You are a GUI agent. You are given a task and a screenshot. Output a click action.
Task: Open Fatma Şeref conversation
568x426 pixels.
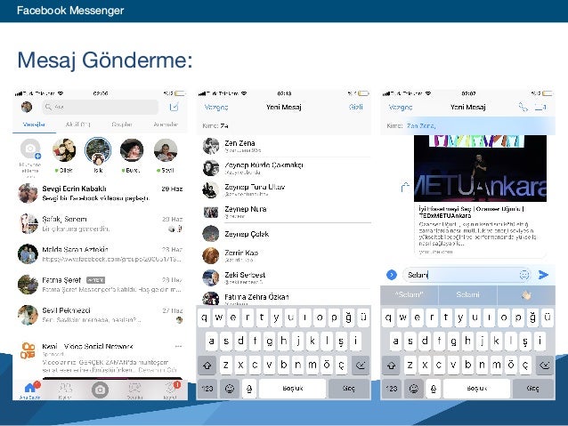pos(100,285)
